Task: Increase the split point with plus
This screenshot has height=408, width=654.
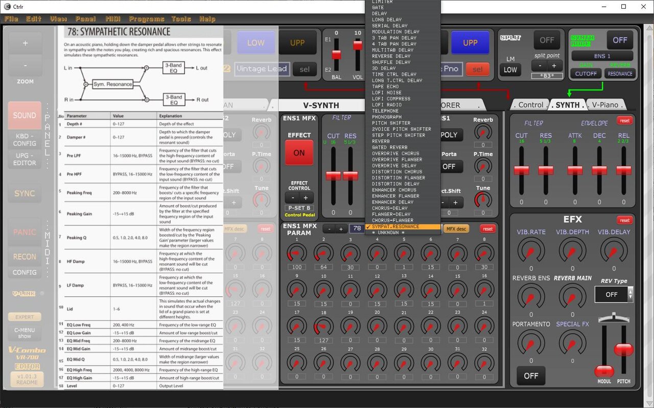Action: pyautogui.click(x=554, y=66)
